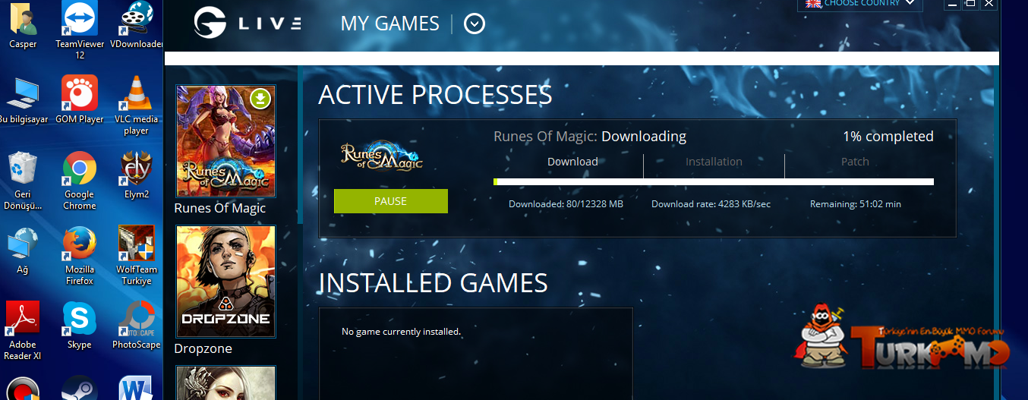Viewport: 1028px width, 400px height.
Task: Open VLC media player shortcut
Action: [x=136, y=106]
